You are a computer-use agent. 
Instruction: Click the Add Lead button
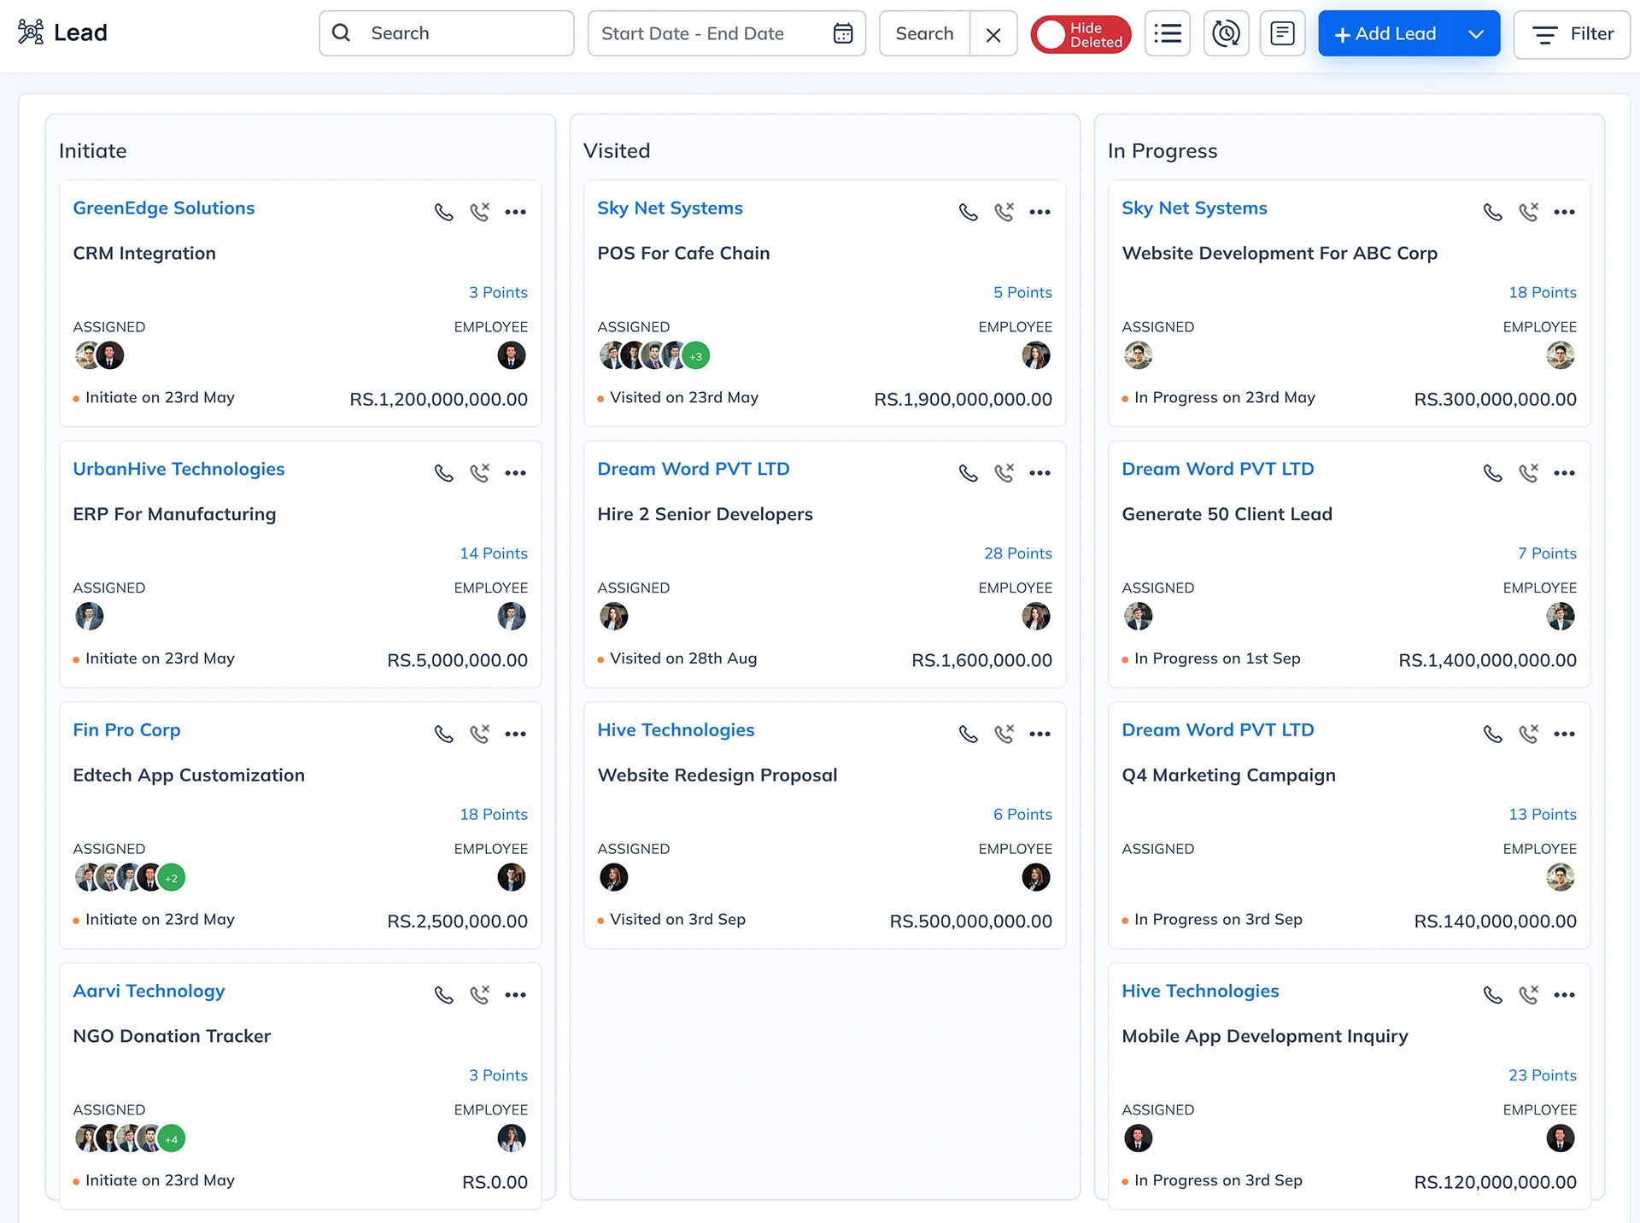coord(1385,34)
